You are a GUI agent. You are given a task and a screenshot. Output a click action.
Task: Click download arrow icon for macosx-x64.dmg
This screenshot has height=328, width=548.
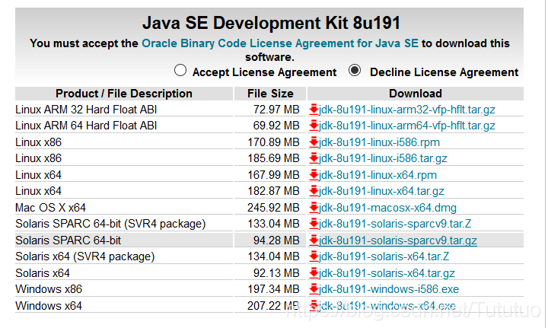(x=314, y=208)
